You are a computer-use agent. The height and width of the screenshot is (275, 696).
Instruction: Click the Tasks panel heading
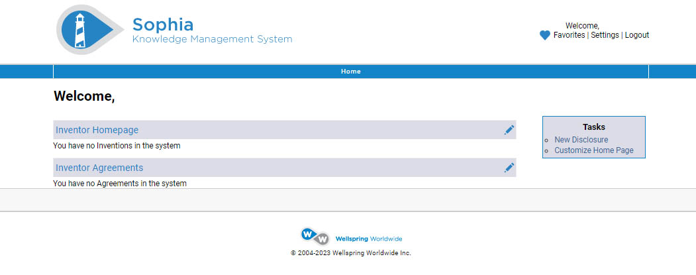point(593,127)
